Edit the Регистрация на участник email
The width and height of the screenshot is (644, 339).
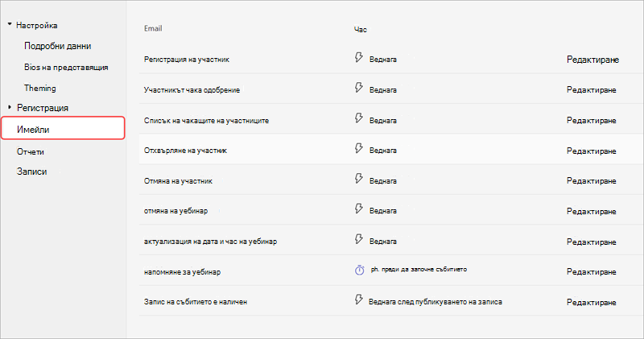coord(592,60)
